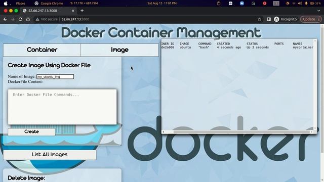The width and height of the screenshot is (324, 182).
Task: Click the output panel left scroll arrow
Action: pos(163,131)
